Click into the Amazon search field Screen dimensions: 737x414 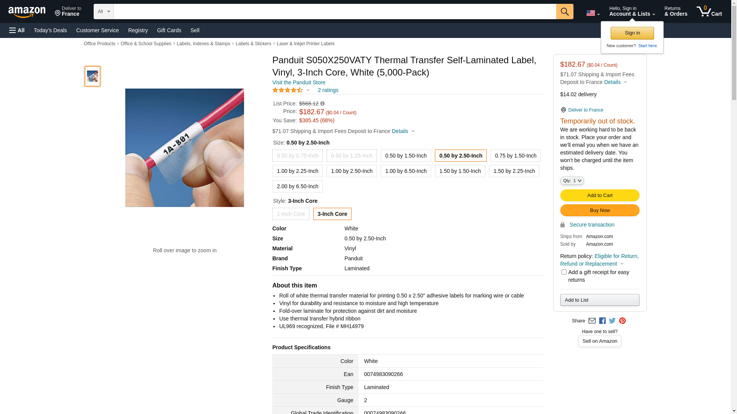[334, 11]
